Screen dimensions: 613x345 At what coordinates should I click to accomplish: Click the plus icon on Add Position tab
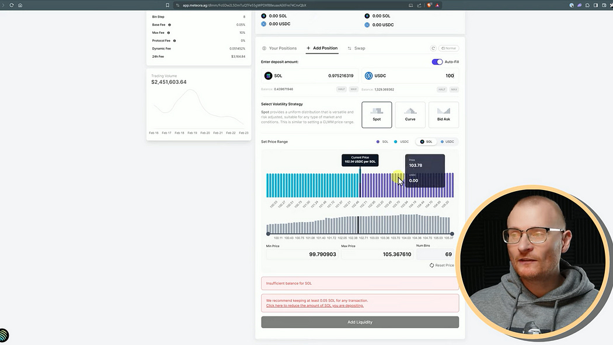(x=308, y=48)
